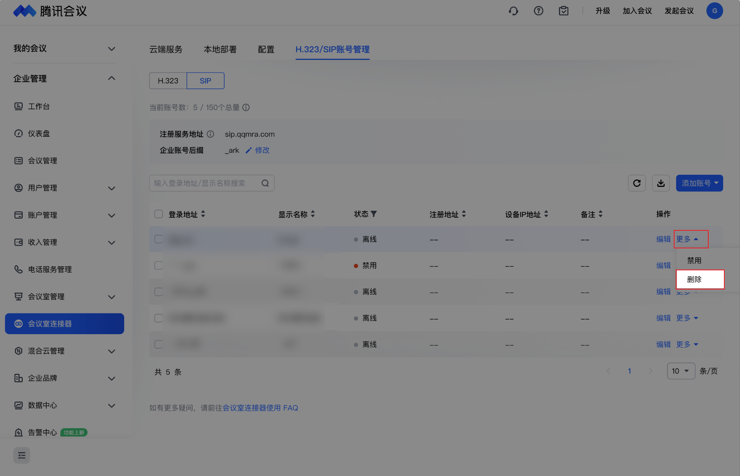Screen dimensions: 740x476
Task: Check the checkbox for the 禁用 status row
Action: (x=158, y=266)
